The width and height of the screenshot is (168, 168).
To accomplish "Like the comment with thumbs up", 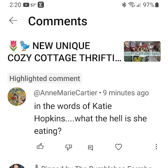I will click(x=40, y=146).
